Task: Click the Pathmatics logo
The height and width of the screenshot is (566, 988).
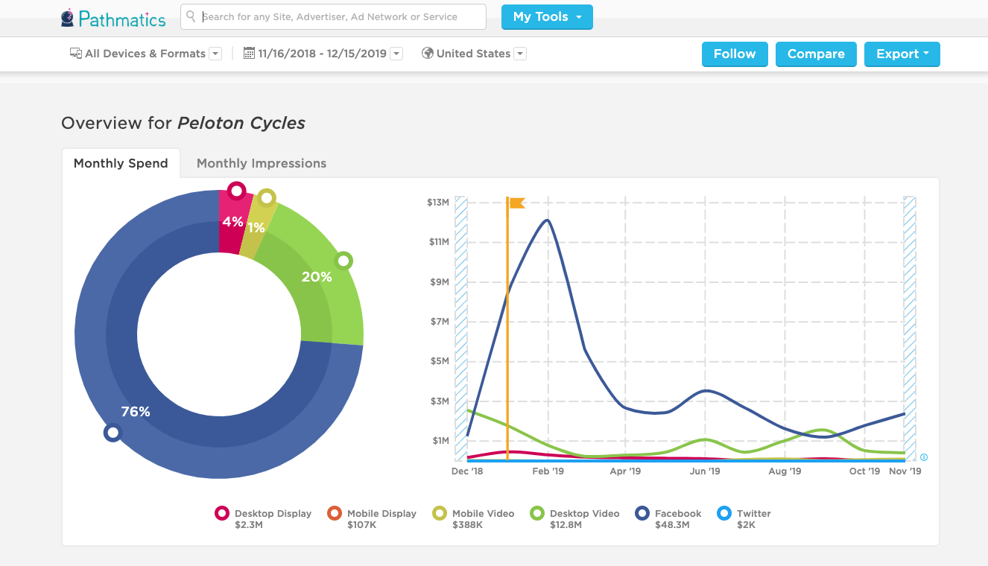Action: pyautogui.click(x=113, y=19)
